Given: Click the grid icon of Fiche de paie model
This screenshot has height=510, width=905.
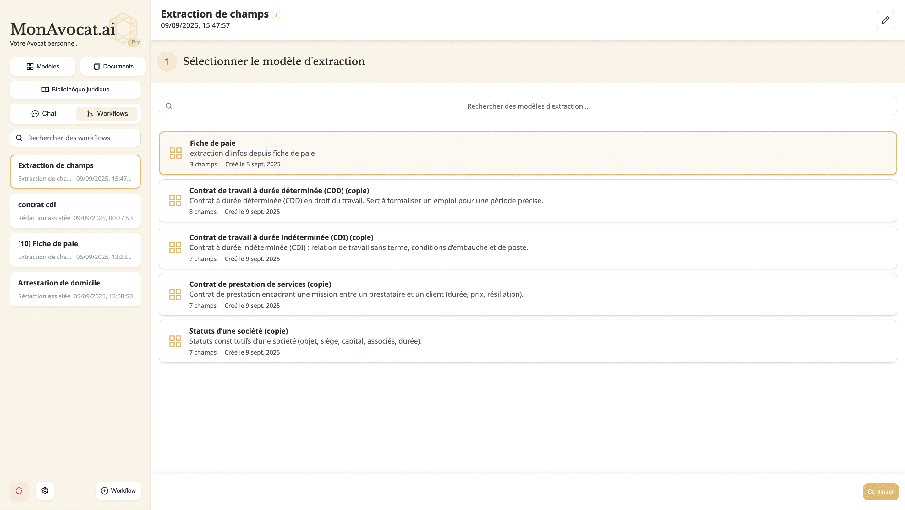Looking at the screenshot, I should coord(175,153).
